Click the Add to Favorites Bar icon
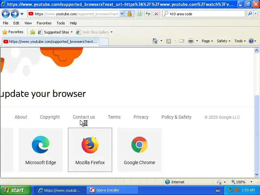This screenshot has height=195, width=260. pyautogui.click(x=32, y=32)
